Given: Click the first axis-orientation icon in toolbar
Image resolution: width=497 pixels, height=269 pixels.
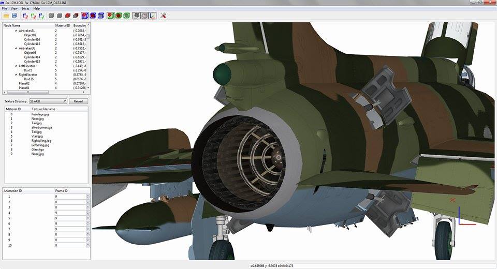Looking at the screenshot, I should point(25,16).
